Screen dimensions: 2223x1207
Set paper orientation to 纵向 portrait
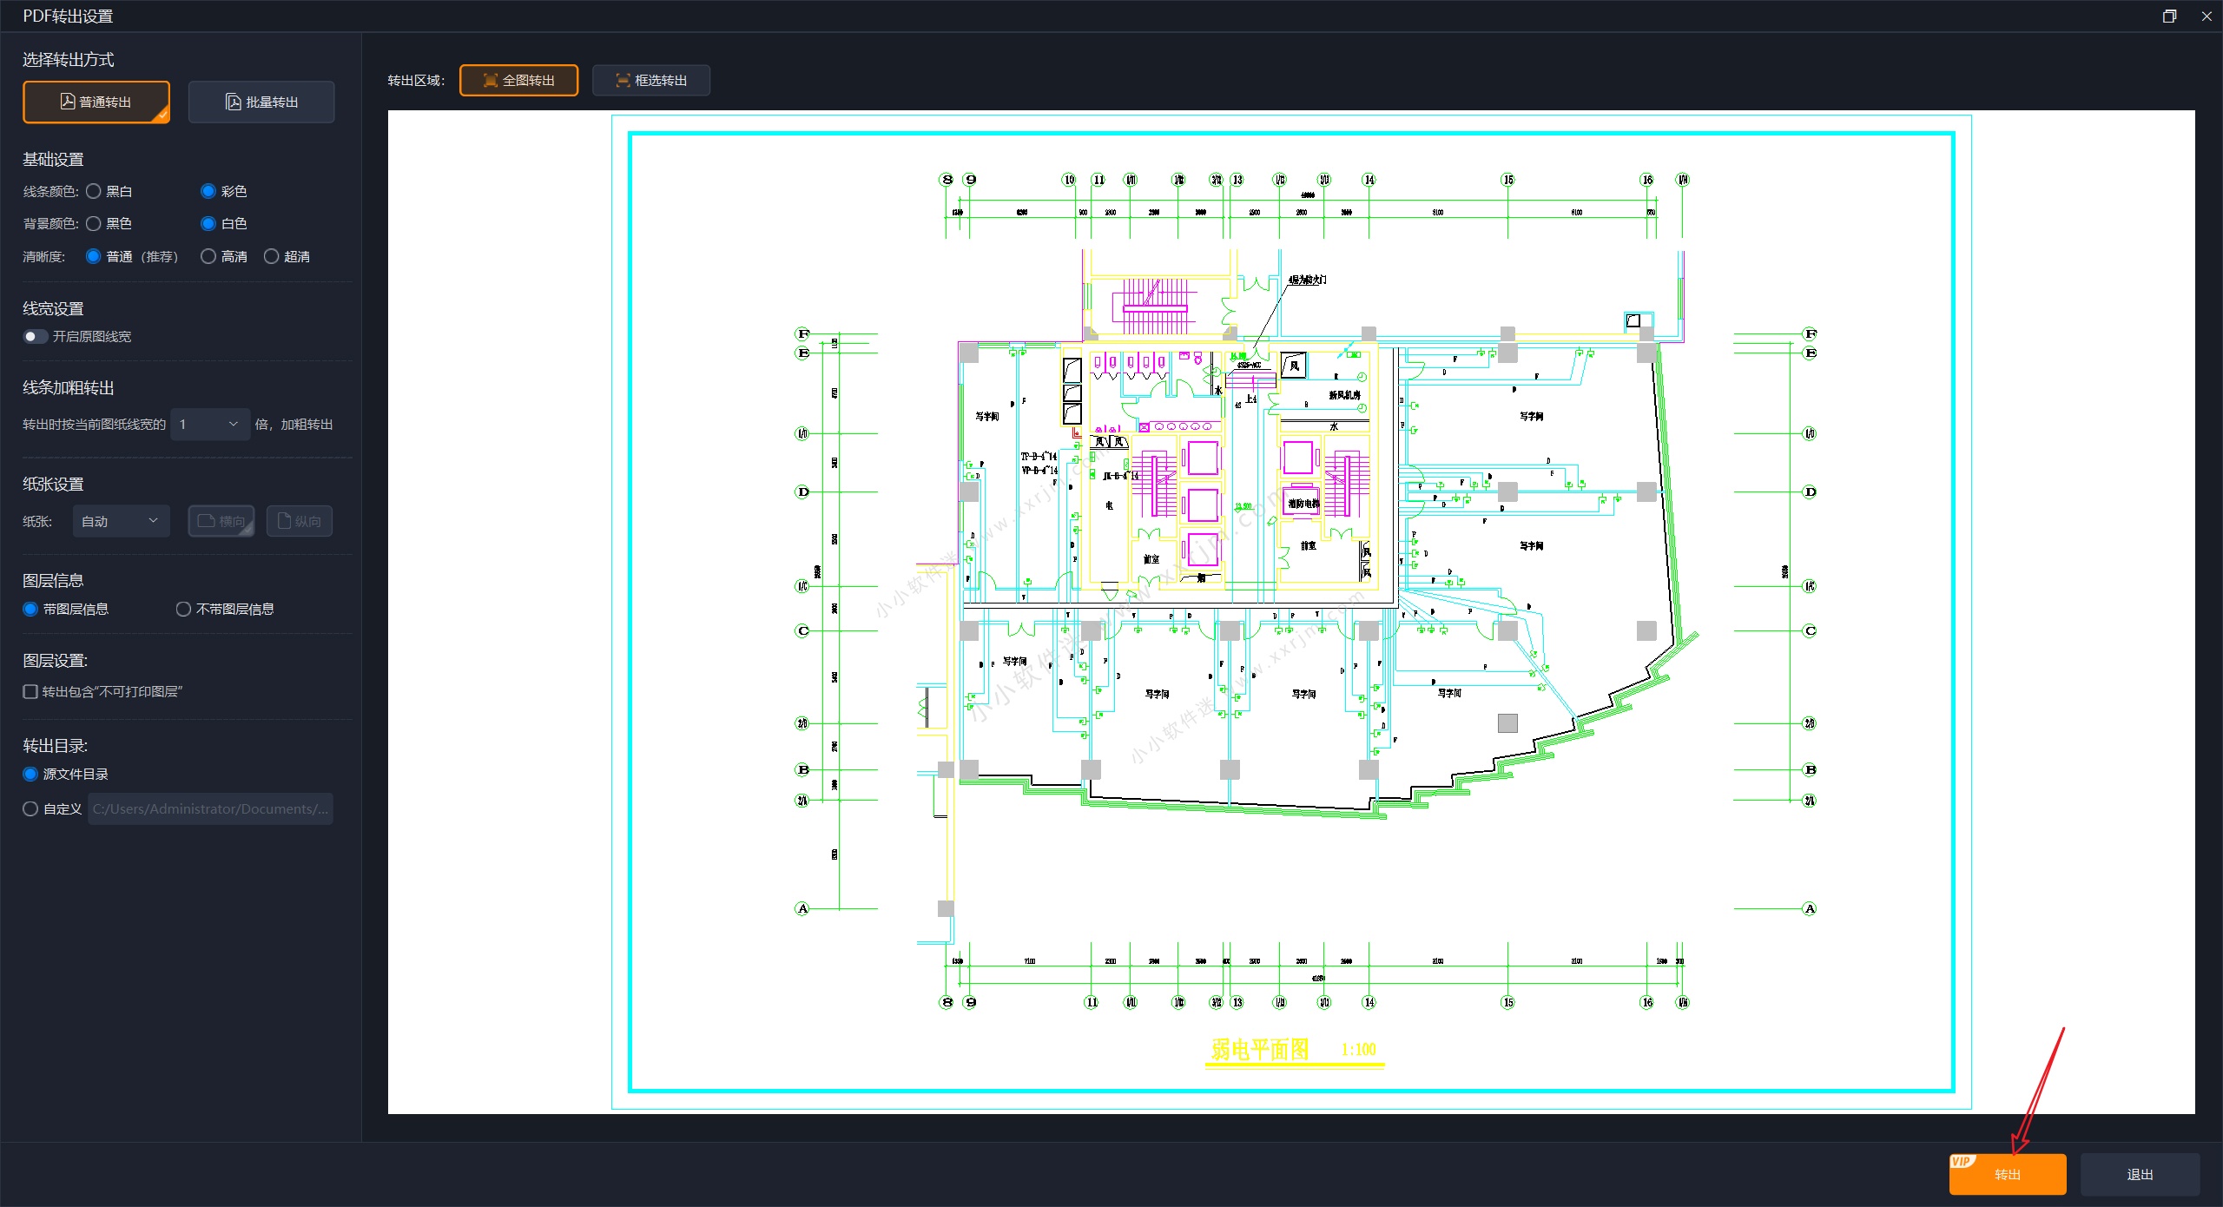pyautogui.click(x=299, y=521)
